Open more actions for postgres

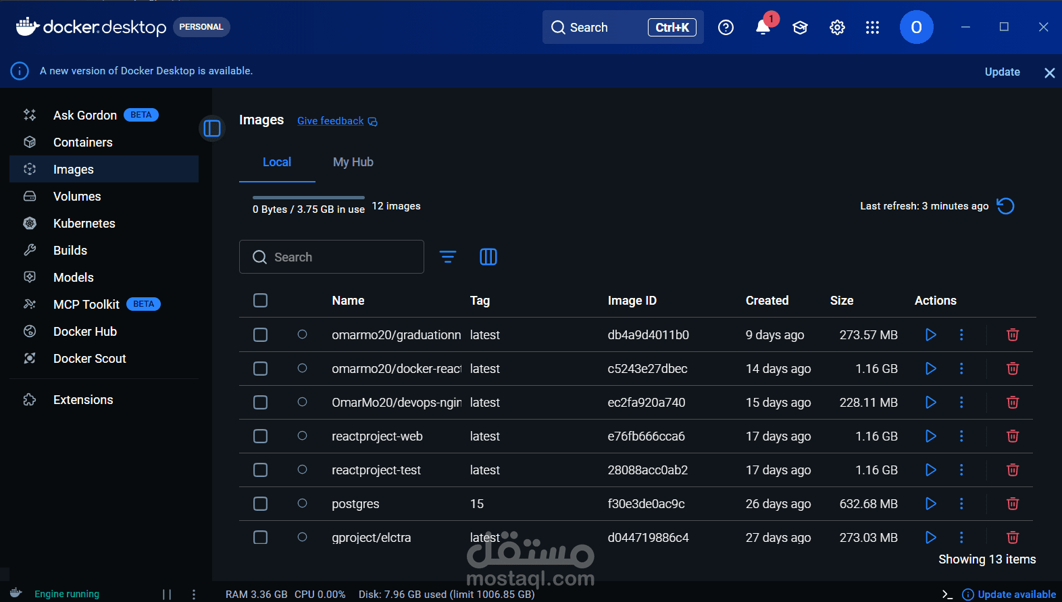point(961,503)
